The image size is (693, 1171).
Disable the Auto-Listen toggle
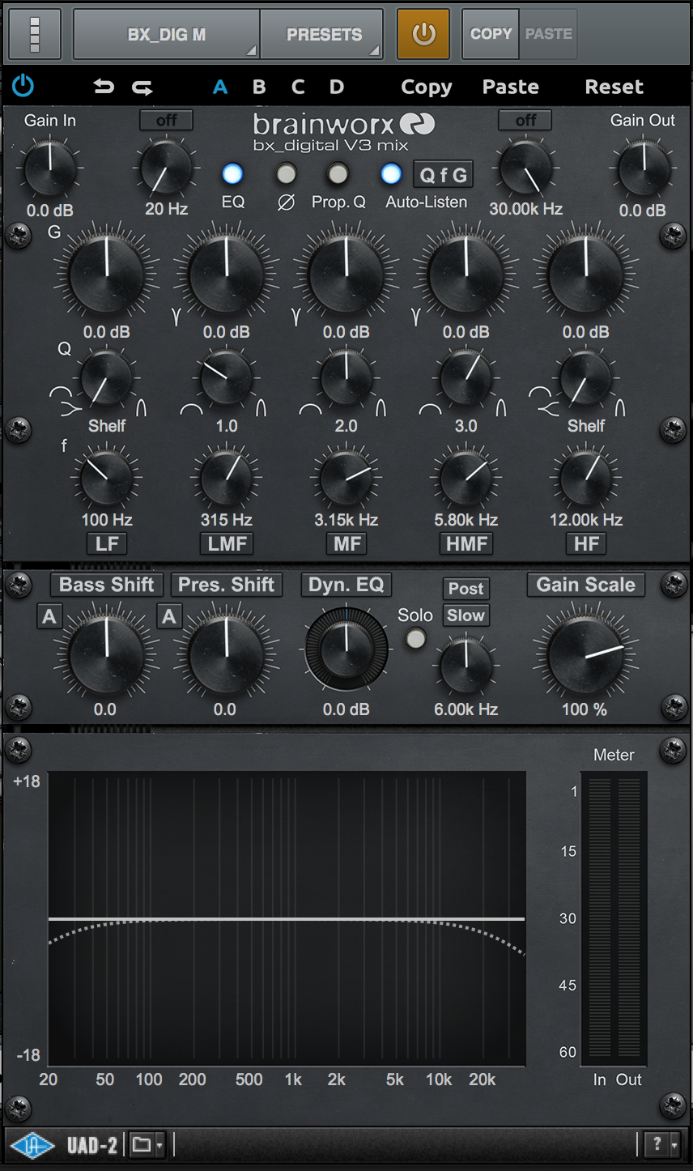[x=391, y=174]
